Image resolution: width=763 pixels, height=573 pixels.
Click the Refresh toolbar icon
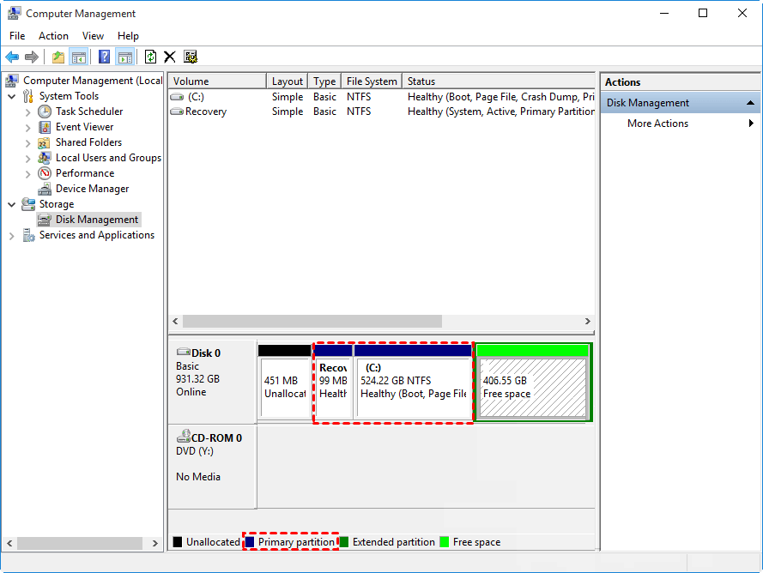pyautogui.click(x=150, y=57)
